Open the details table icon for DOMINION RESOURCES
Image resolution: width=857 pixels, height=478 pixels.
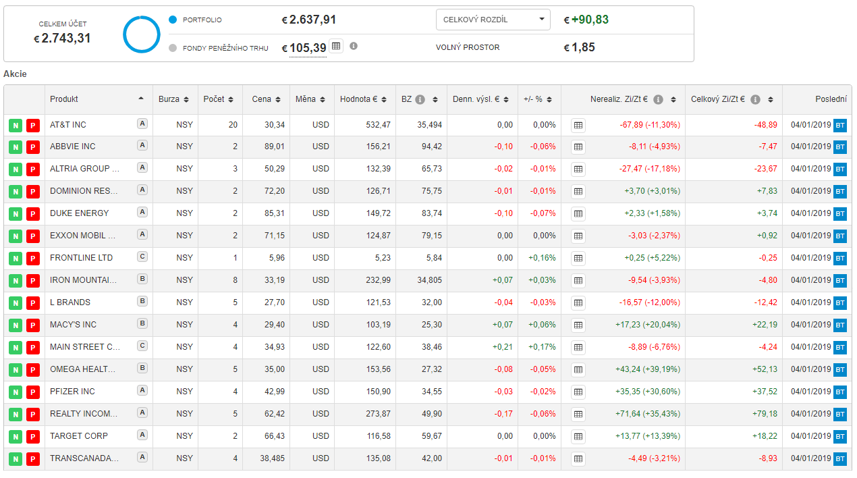[x=578, y=191]
